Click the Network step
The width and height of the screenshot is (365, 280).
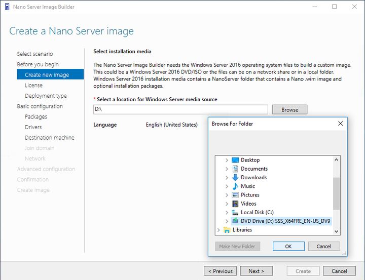click(35, 158)
